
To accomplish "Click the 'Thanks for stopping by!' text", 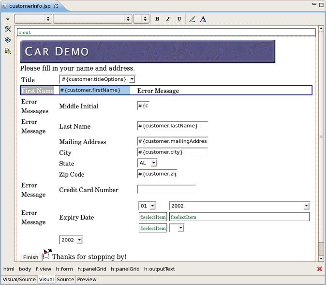I will coord(89,257).
